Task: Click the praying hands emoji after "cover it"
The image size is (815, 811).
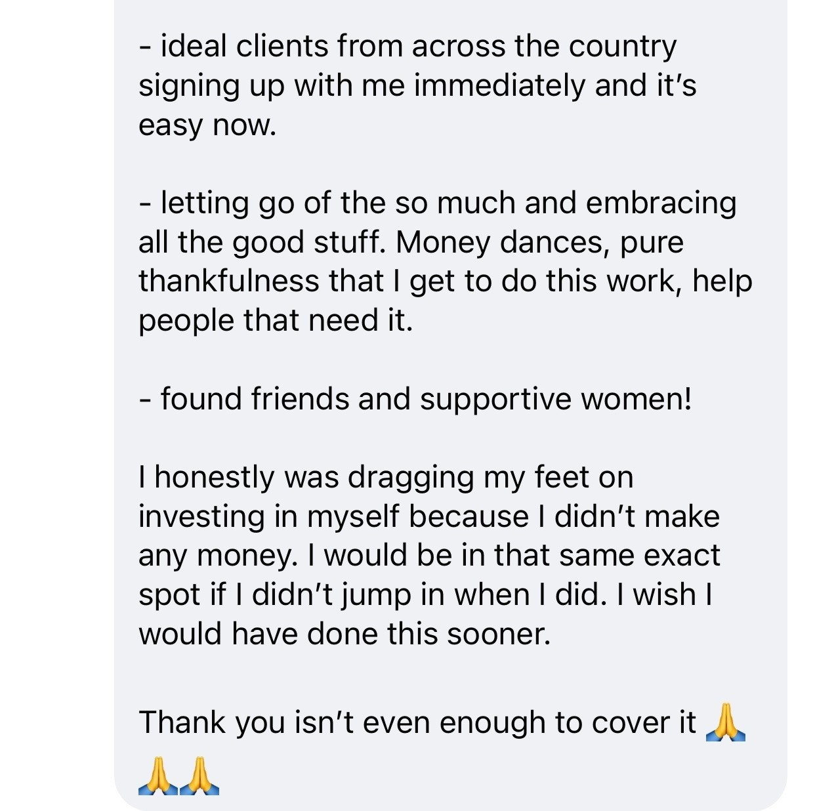Action: pos(725,722)
